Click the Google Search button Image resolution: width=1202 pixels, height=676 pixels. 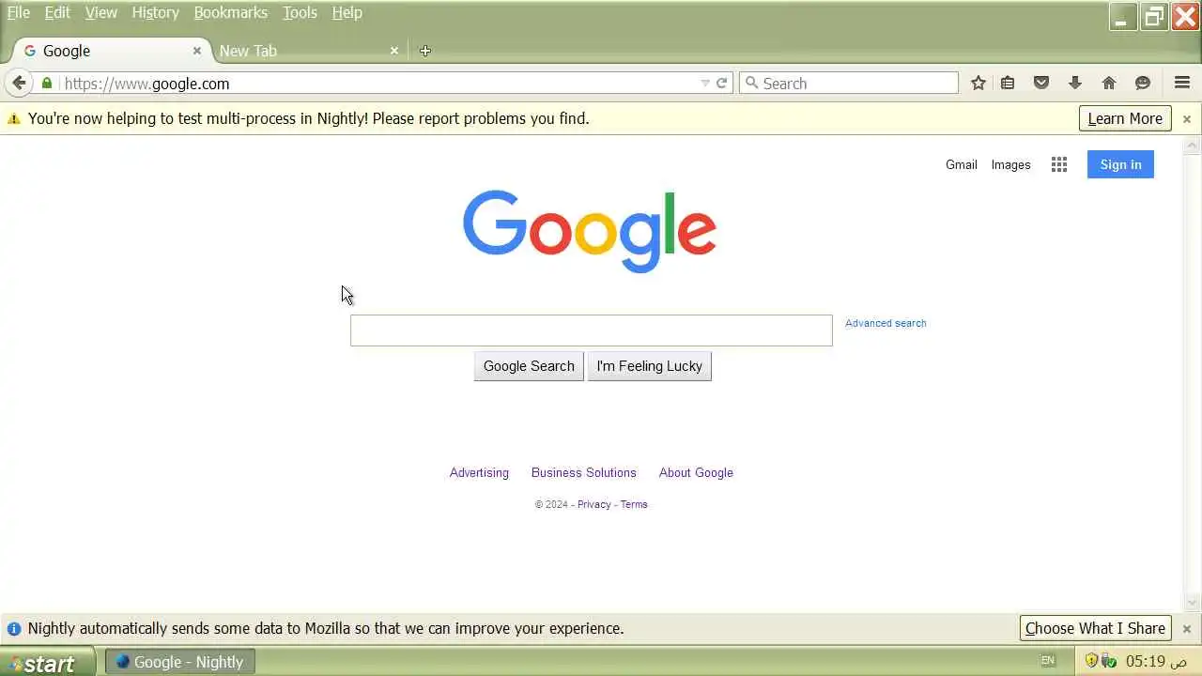pyautogui.click(x=529, y=366)
